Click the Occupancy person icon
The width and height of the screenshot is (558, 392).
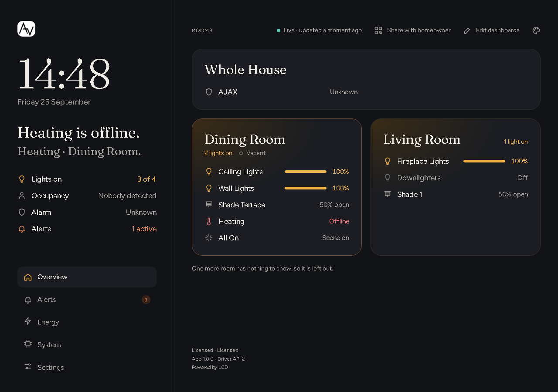click(22, 196)
